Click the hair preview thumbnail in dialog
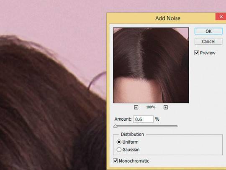Screen dimensions: 226x170 click(151, 65)
